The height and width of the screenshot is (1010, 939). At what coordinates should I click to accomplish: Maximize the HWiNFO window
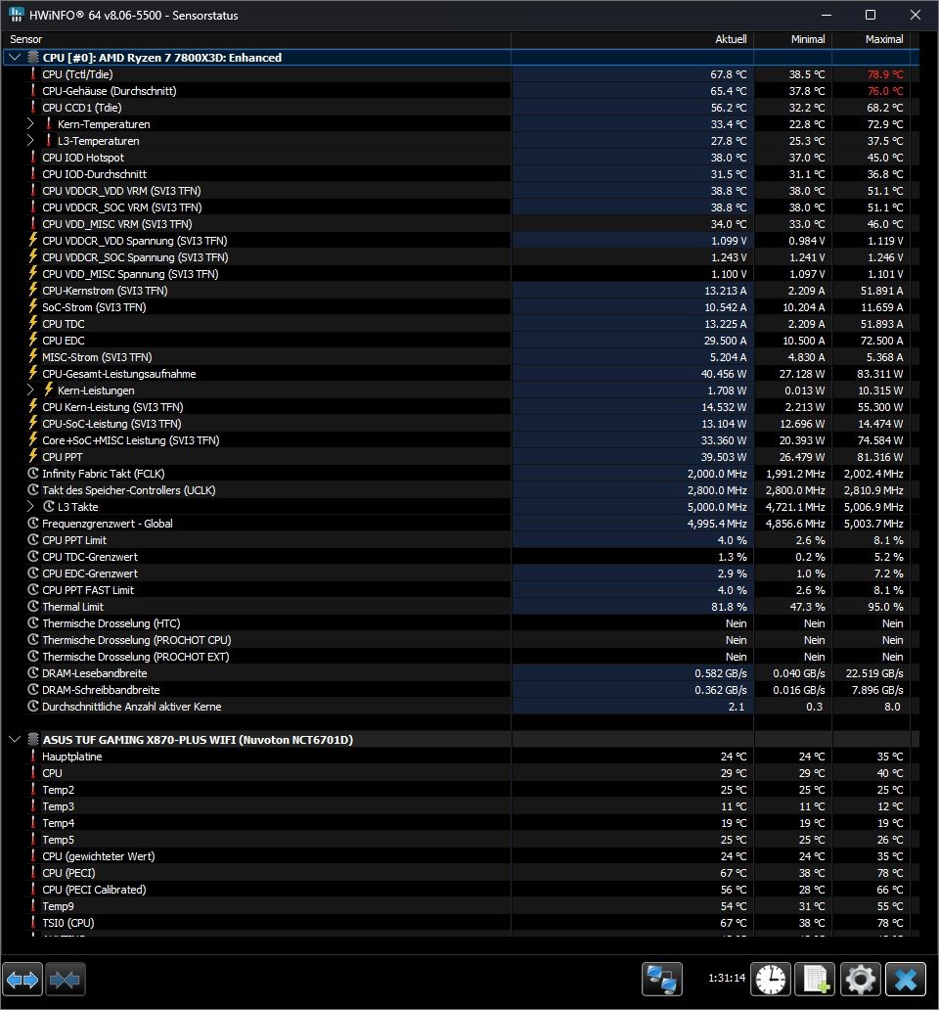[x=871, y=15]
